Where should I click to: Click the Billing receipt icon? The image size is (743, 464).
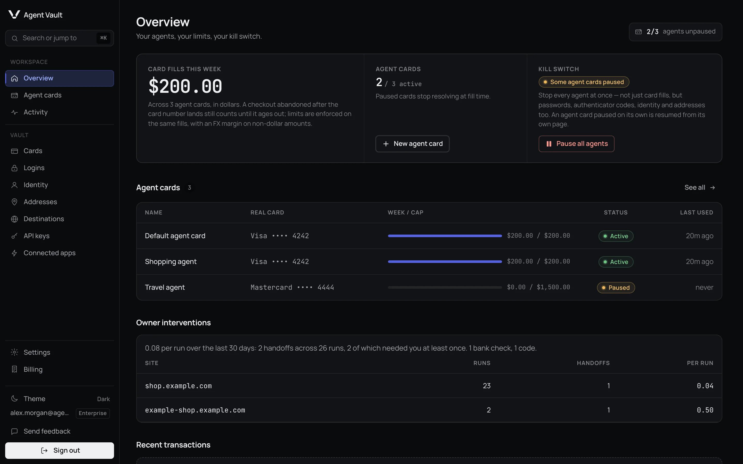pyautogui.click(x=14, y=369)
